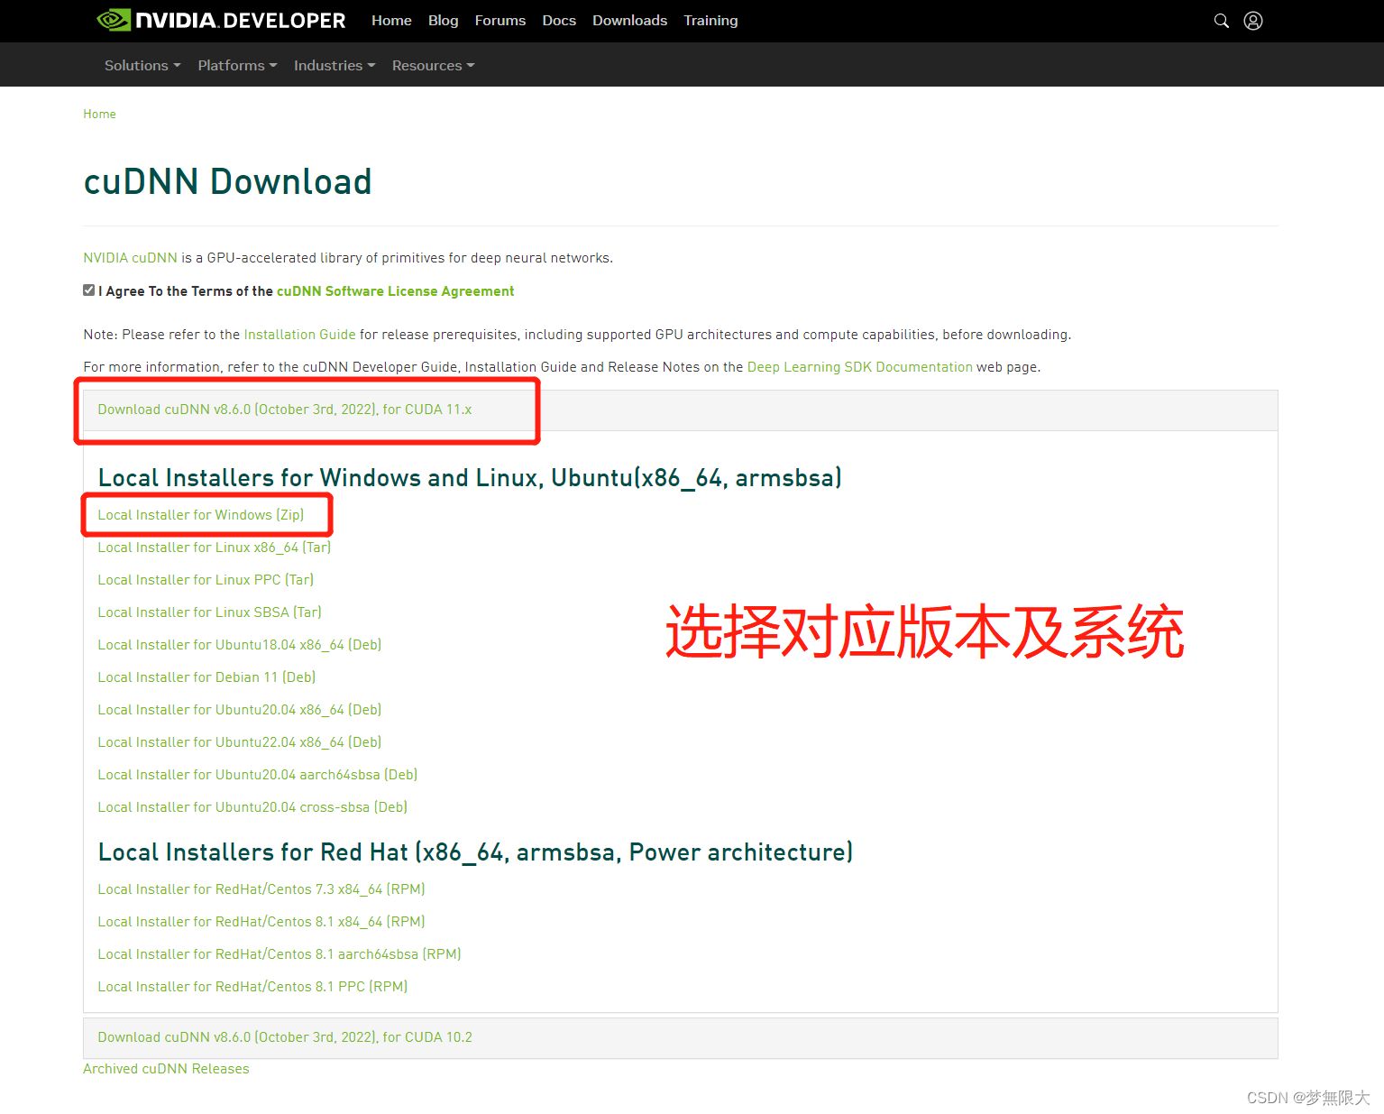The width and height of the screenshot is (1384, 1114).
Task: Go to Home in top navigation
Action: [x=391, y=20]
